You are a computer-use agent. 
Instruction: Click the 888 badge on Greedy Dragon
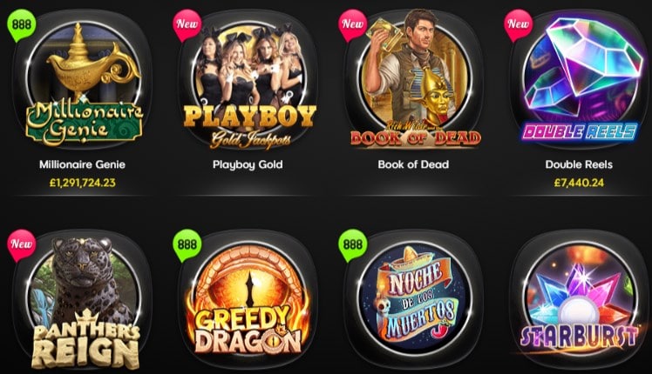tap(187, 245)
